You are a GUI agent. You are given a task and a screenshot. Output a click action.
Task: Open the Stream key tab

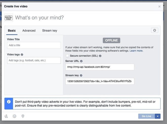click(50, 30)
